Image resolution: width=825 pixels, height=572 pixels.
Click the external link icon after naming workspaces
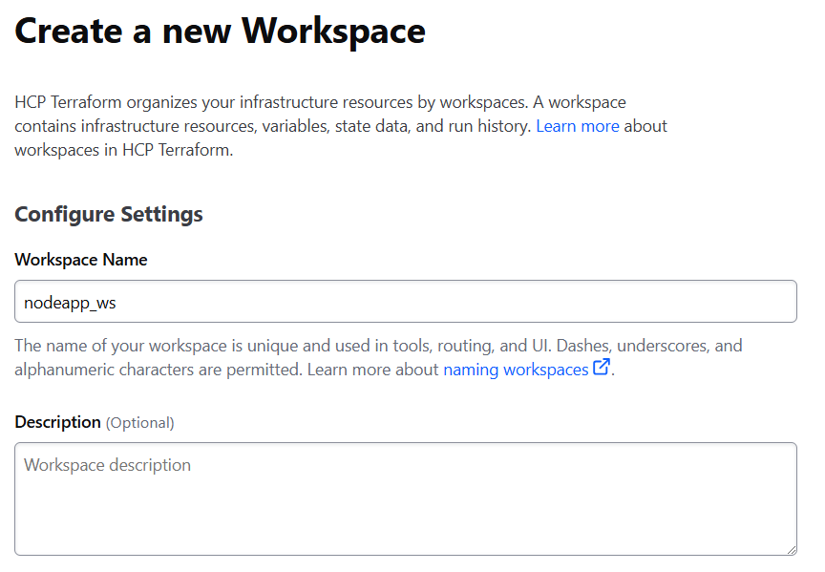pos(602,367)
